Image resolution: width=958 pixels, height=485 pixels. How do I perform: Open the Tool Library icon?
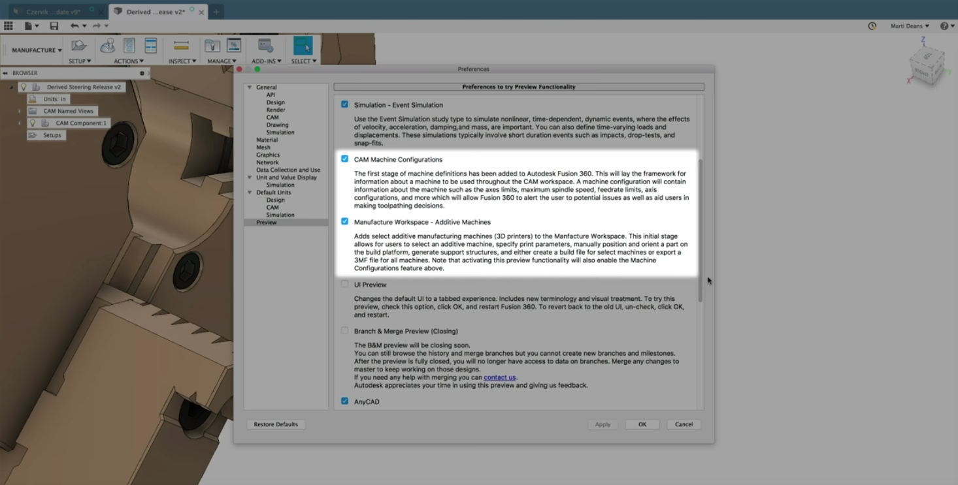pyautogui.click(x=212, y=46)
